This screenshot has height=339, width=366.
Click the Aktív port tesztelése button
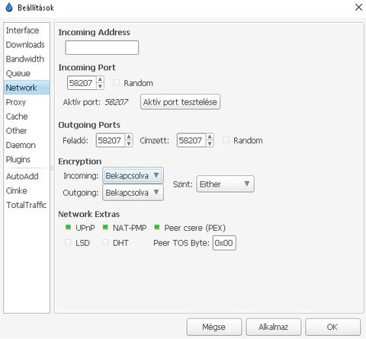[180, 102]
